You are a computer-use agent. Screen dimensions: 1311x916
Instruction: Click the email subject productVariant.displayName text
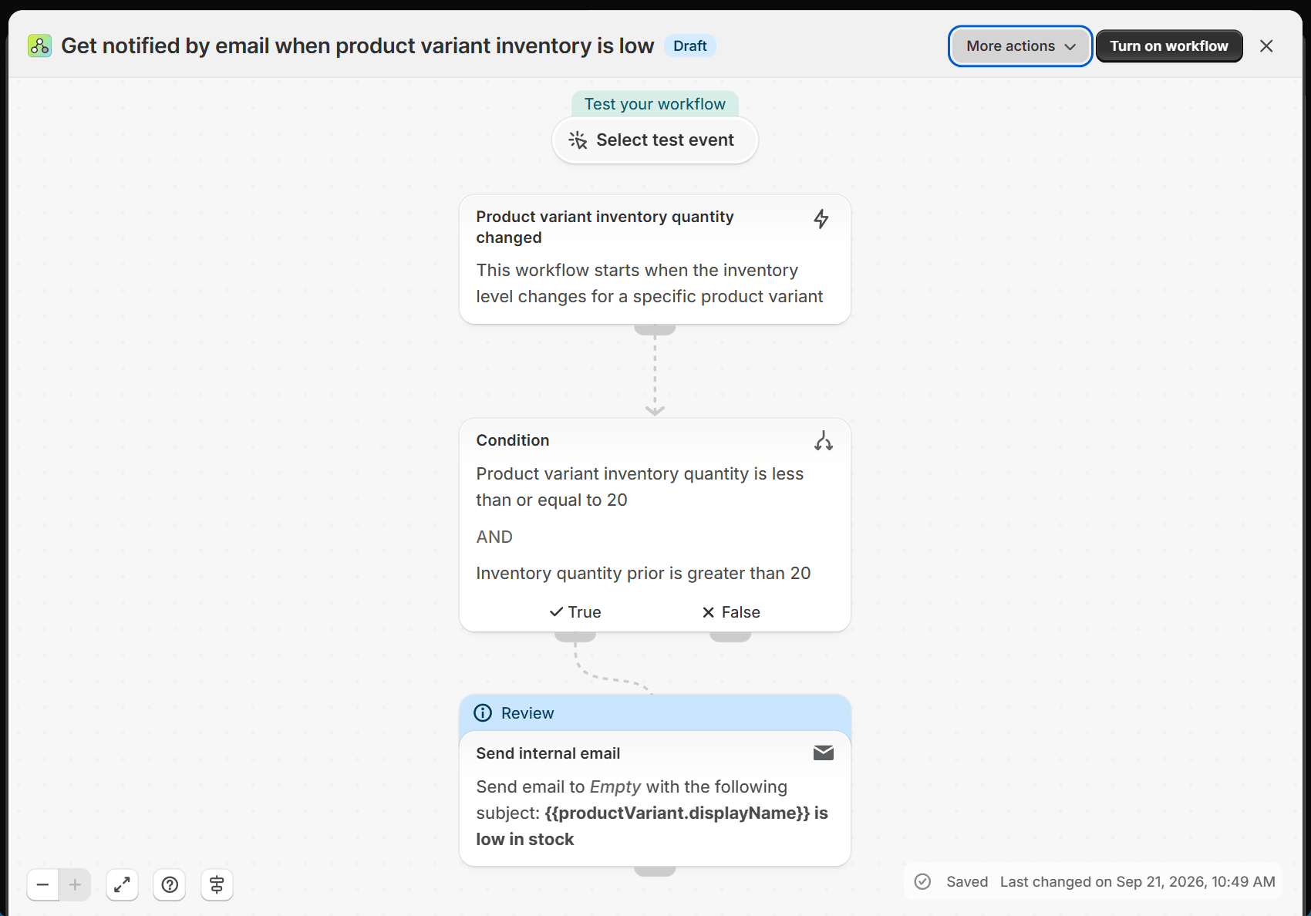tap(677, 813)
